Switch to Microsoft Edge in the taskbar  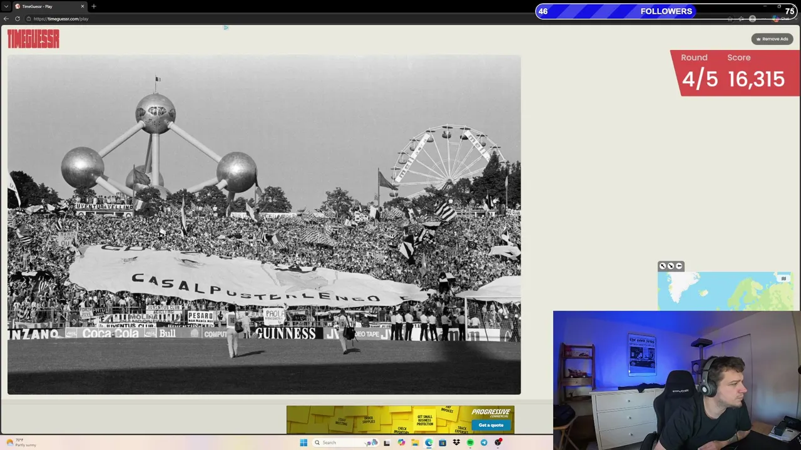click(429, 442)
